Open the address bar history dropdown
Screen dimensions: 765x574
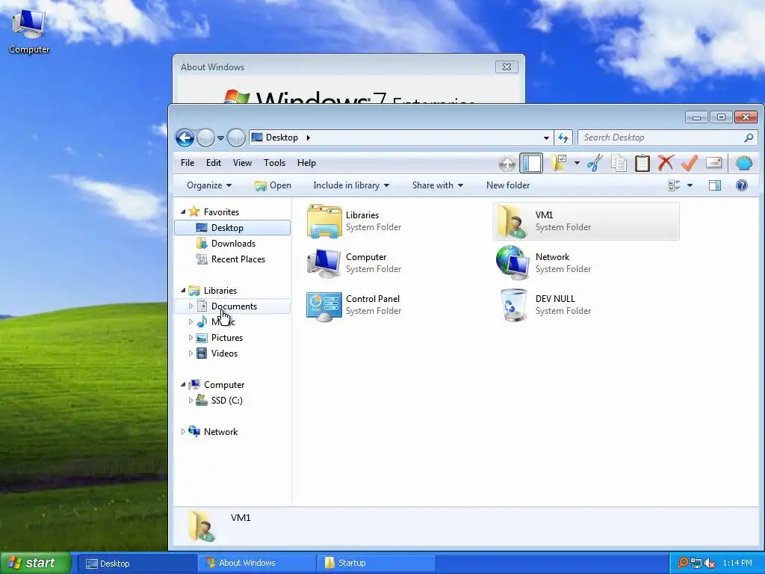click(546, 138)
